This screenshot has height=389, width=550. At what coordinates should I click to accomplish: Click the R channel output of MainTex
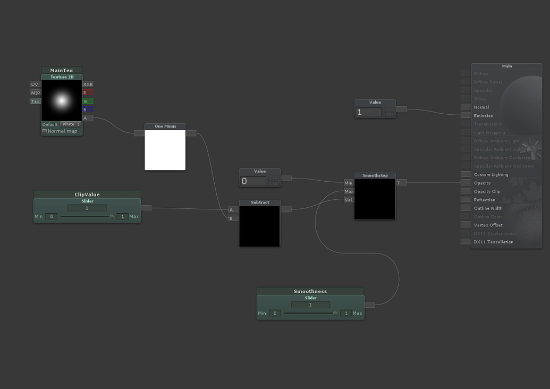(87, 92)
